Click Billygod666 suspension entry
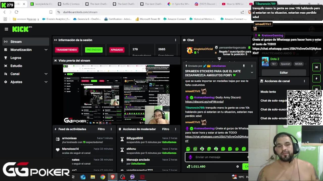This screenshot has height=181, width=323. coord(149,140)
